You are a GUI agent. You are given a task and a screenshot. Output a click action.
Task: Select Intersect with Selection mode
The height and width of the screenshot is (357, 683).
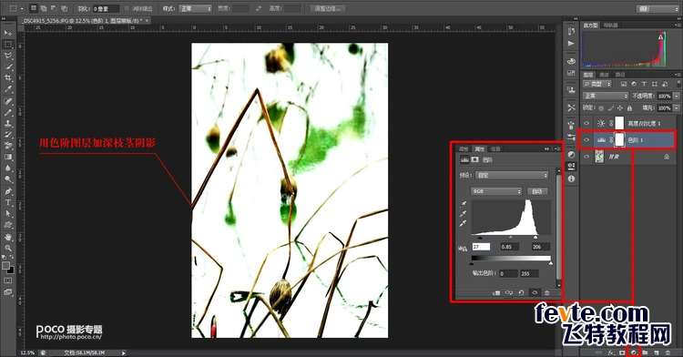(x=64, y=8)
